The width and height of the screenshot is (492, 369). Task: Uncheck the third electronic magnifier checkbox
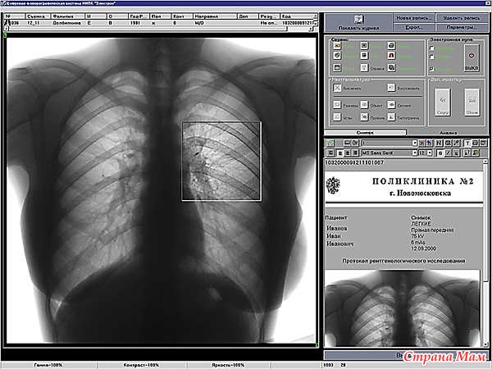pyautogui.click(x=433, y=69)
